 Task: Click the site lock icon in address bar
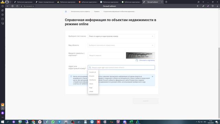[21, 6]
